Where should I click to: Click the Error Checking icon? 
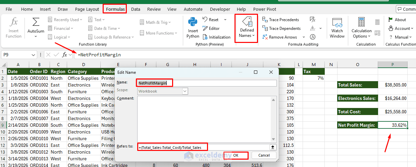click(313, 29)
